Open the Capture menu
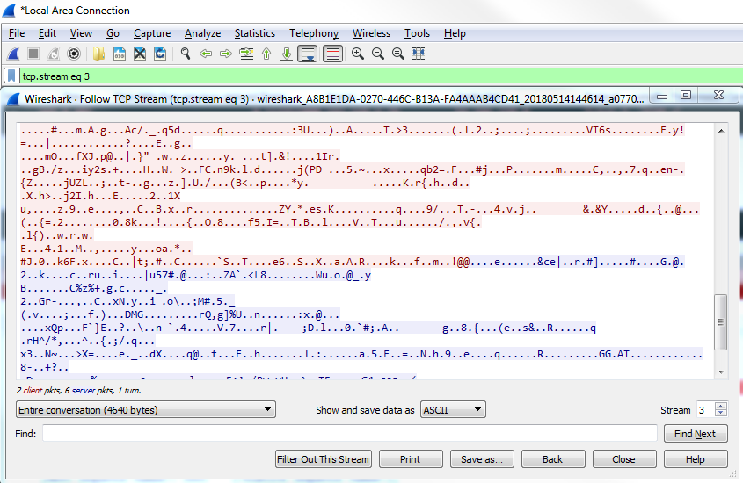Viewport: 743px width, 483px height. point(152,33)
